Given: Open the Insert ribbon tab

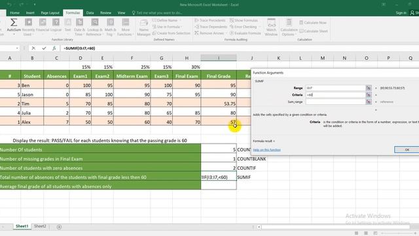Looking at the screenshot, I should 30,13.
